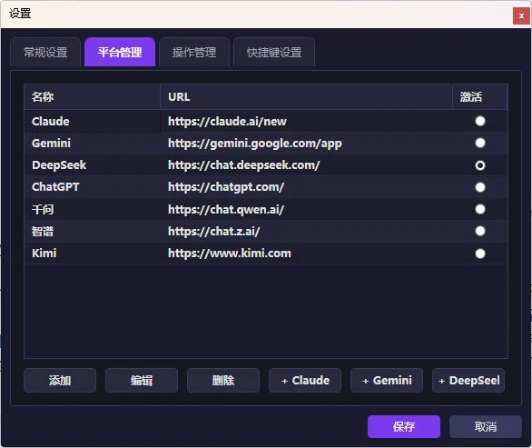
Task: Add the Claude preset with + Claude
Action: coord(305,381)
